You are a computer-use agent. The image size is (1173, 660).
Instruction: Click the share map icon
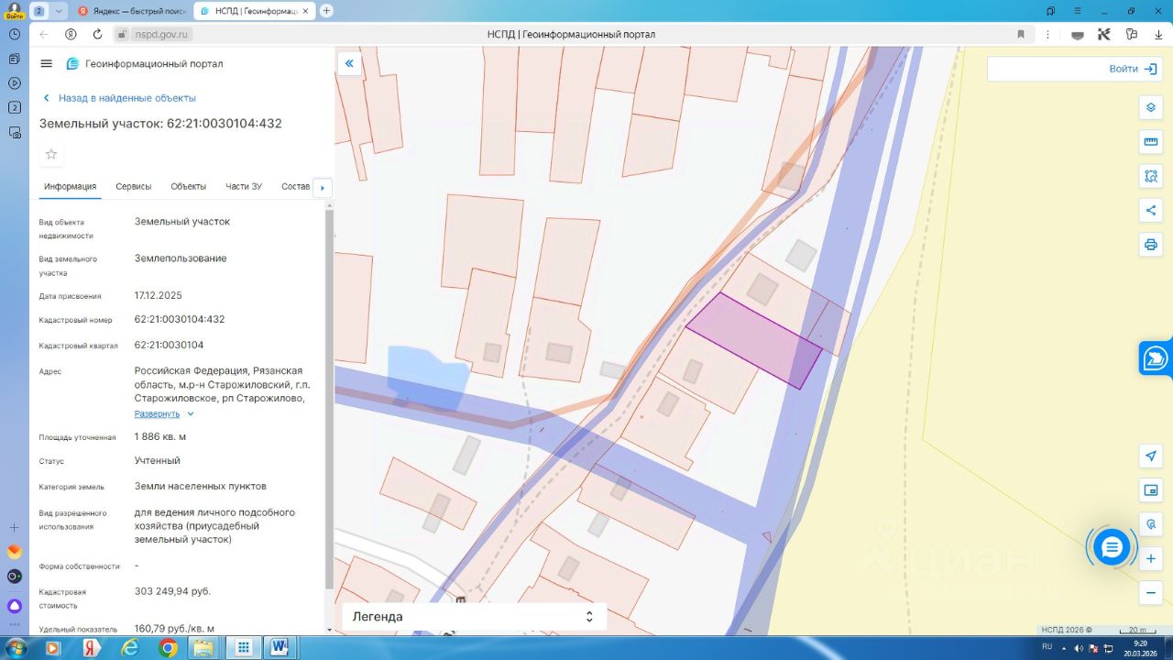tap(1151, 210)
